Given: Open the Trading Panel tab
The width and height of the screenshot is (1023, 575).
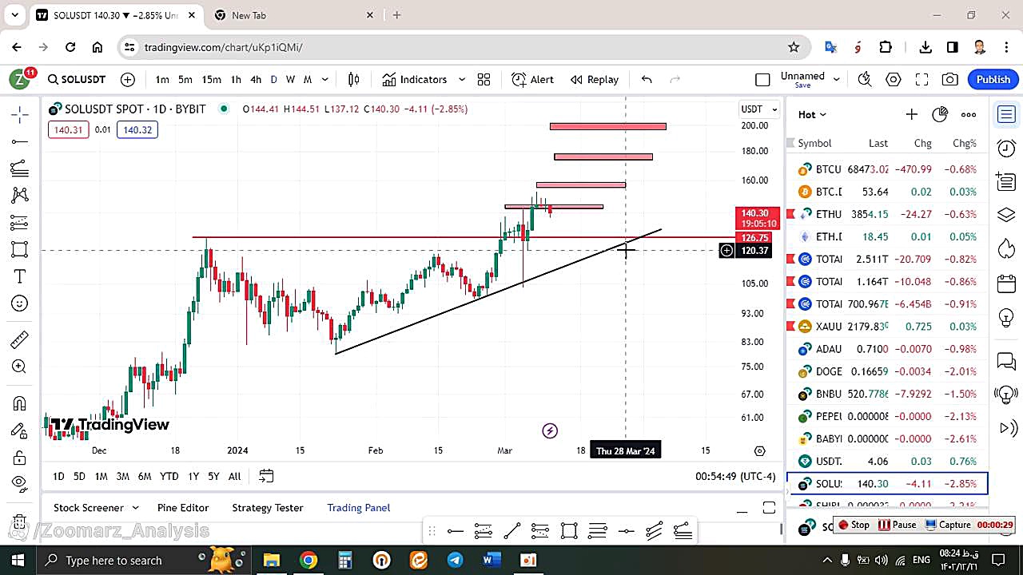Looking at the screenshot, I should (359, 508).
